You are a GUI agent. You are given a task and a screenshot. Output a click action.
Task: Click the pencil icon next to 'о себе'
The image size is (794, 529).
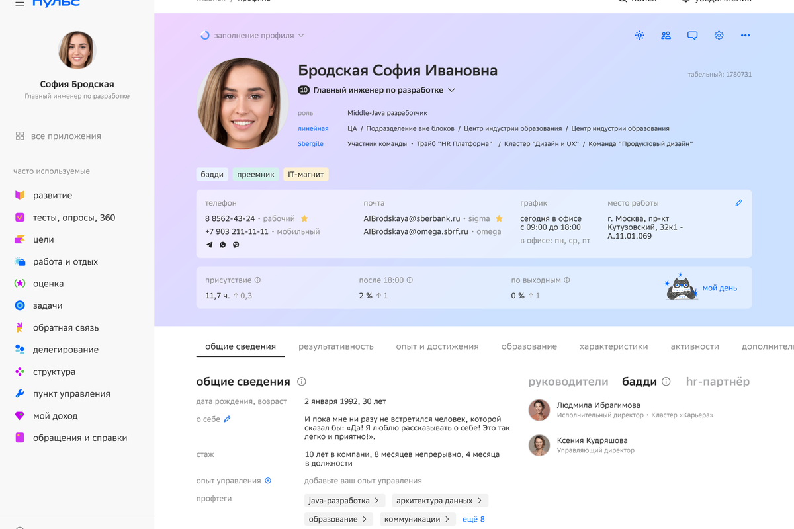(227, 419)
